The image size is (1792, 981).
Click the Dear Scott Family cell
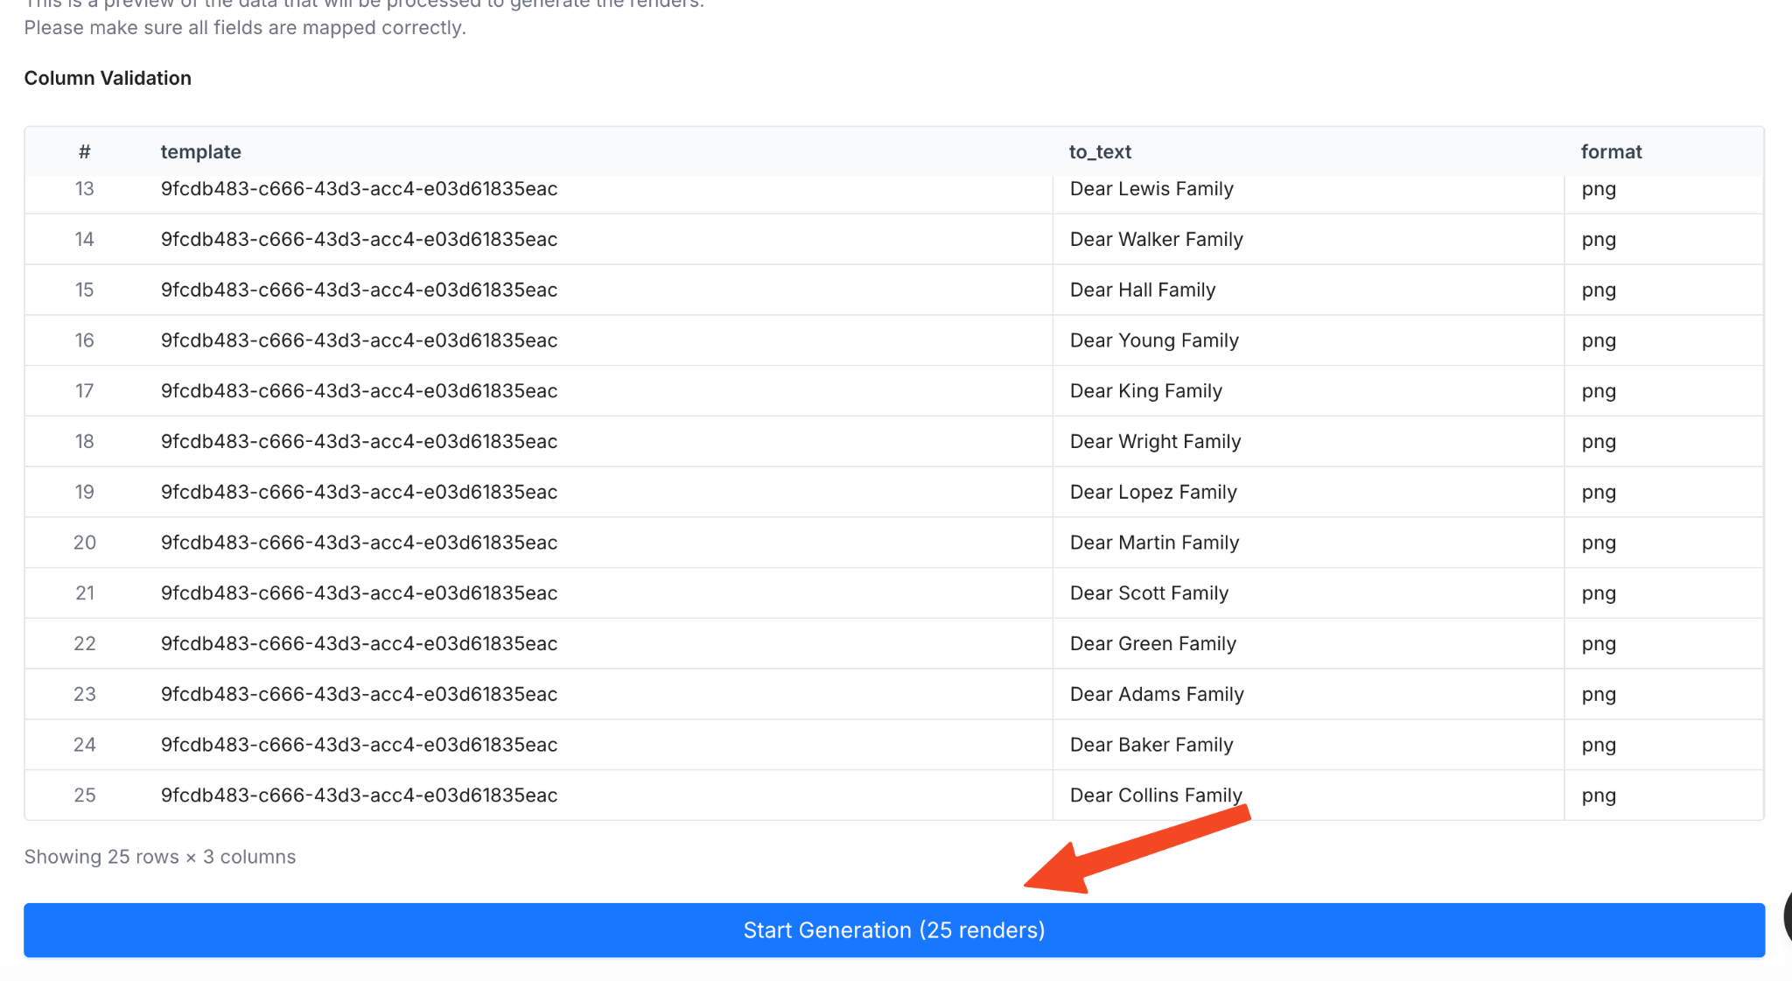point(1149,593)
